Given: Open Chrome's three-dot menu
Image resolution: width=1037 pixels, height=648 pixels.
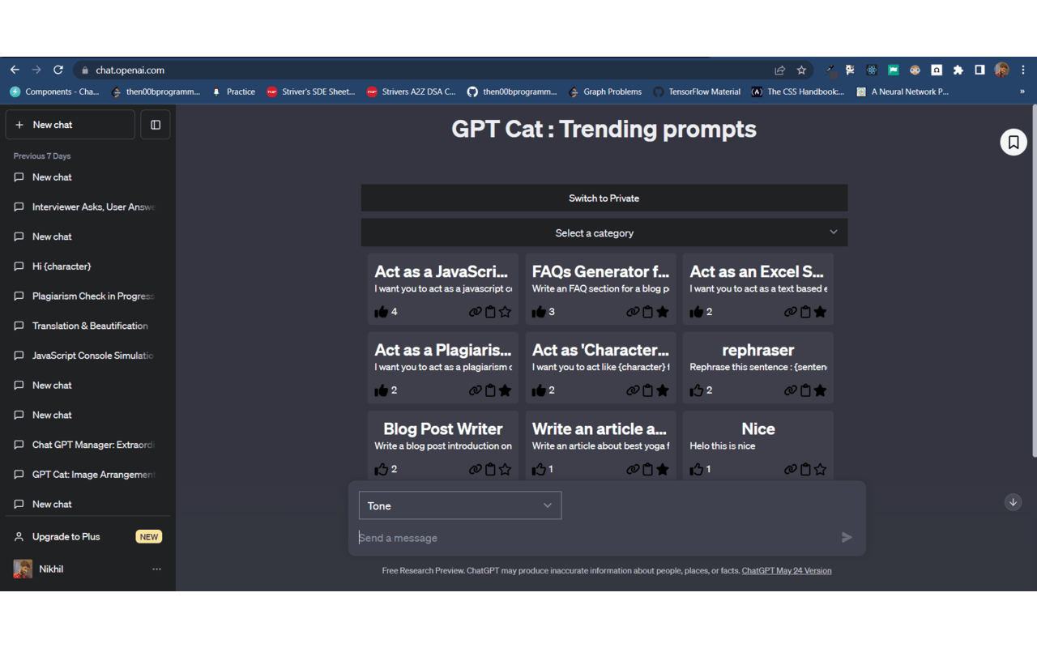Looking at the screenshot, I should coord(1023,70).
